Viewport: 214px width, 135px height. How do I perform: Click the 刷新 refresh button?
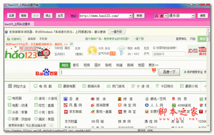(24, 16)
